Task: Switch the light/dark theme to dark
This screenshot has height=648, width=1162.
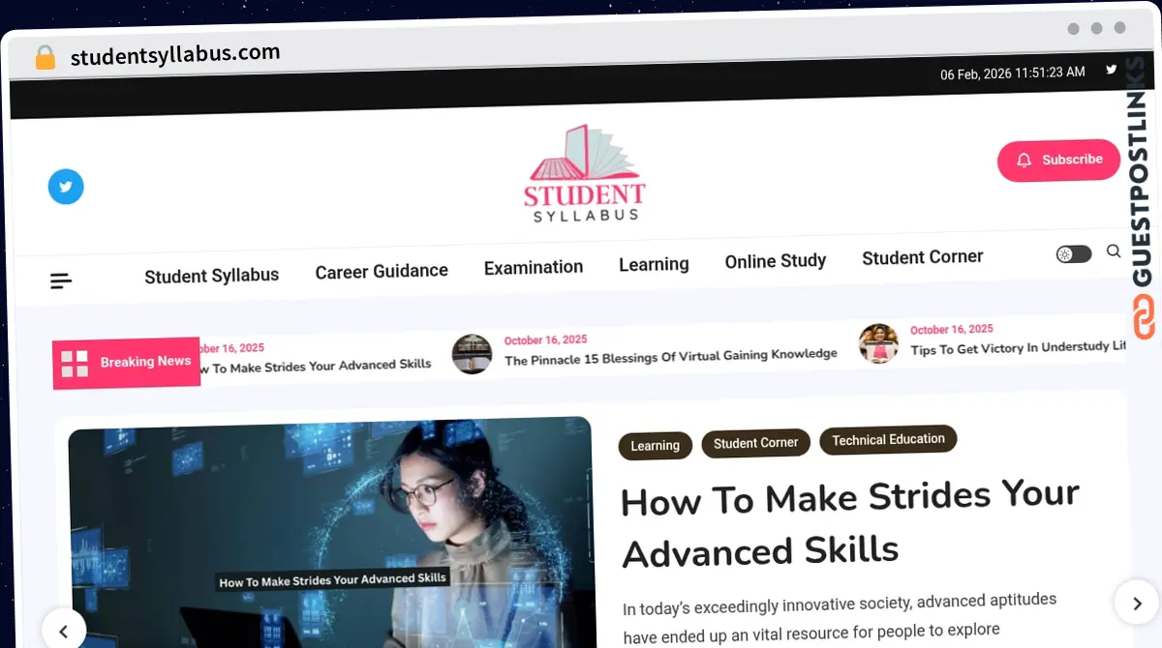Action: [1072, 252]
